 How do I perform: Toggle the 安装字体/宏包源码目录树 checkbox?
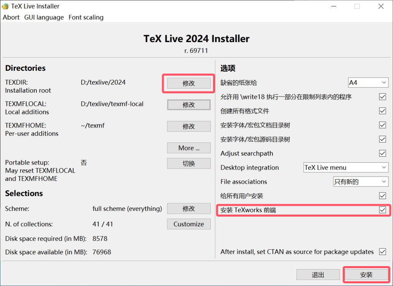click(383, 139)
